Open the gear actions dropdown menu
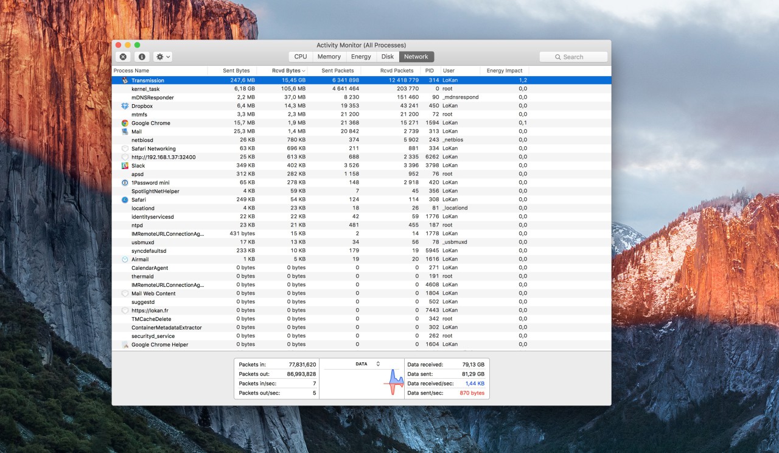The width and height of the screenshot is (779, 453). (x=162, y=57)
